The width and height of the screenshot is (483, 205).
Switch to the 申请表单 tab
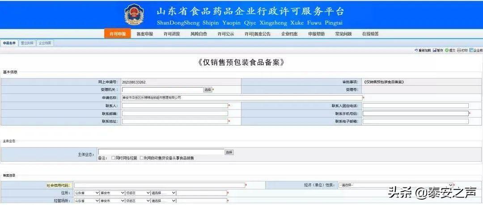click(x=9, y=43)
